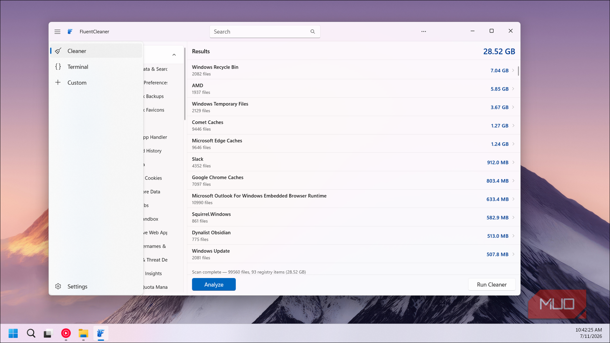Screen dimensions: 610x343
Task: Click the category panel scrollbar
Action: [184, 83]
